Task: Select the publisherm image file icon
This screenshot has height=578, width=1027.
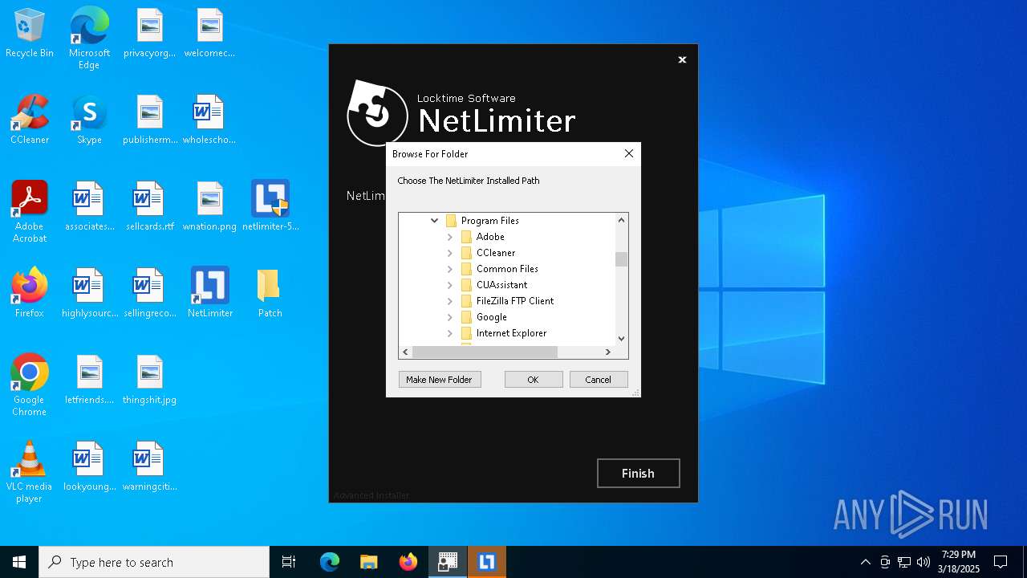Action: coord(149,120)
